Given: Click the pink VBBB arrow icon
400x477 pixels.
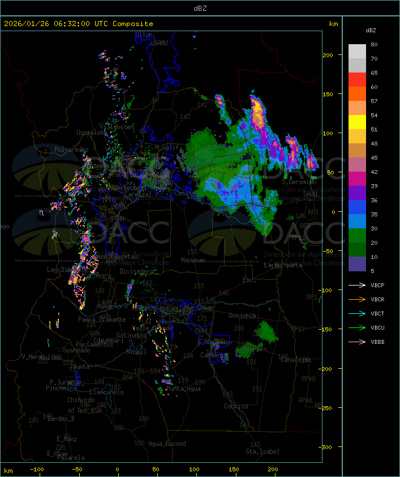Looking at the screenshot, I should [x=358, y=342].
